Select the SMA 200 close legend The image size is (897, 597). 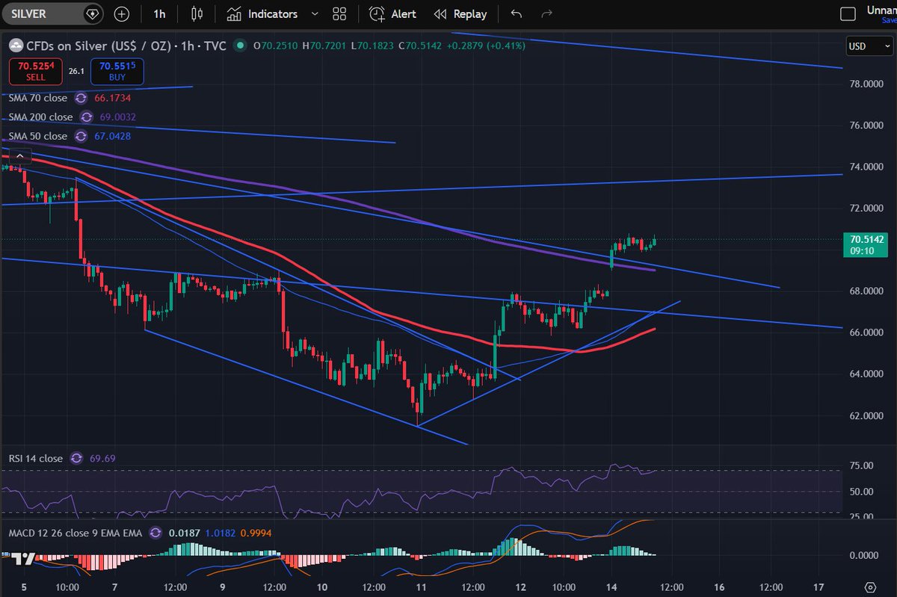coord(41,117)
